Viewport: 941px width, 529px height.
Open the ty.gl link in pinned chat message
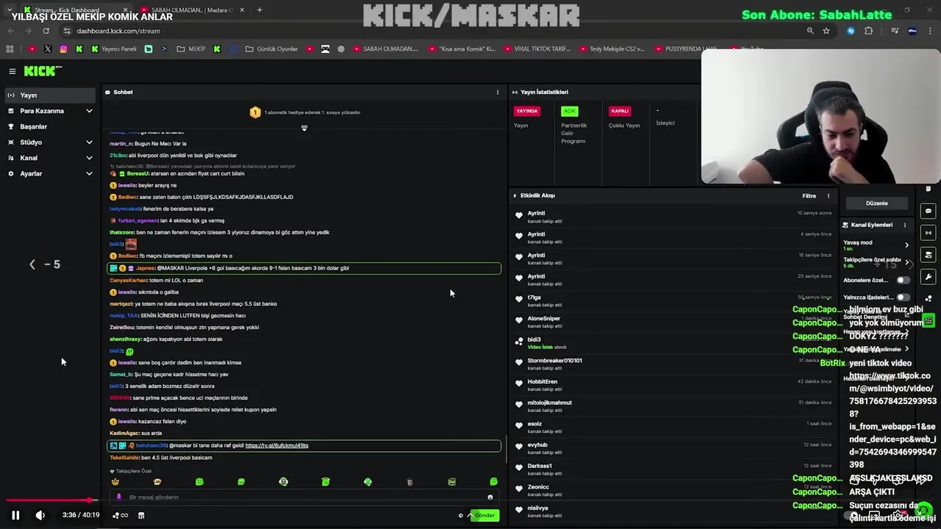(276, 446)
